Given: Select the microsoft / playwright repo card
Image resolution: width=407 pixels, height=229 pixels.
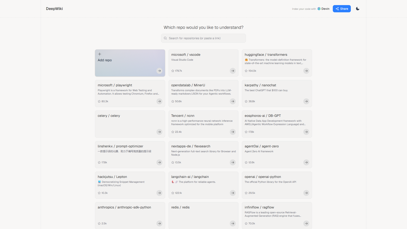Looking at the screenshot, I should (x=130, y=93).
